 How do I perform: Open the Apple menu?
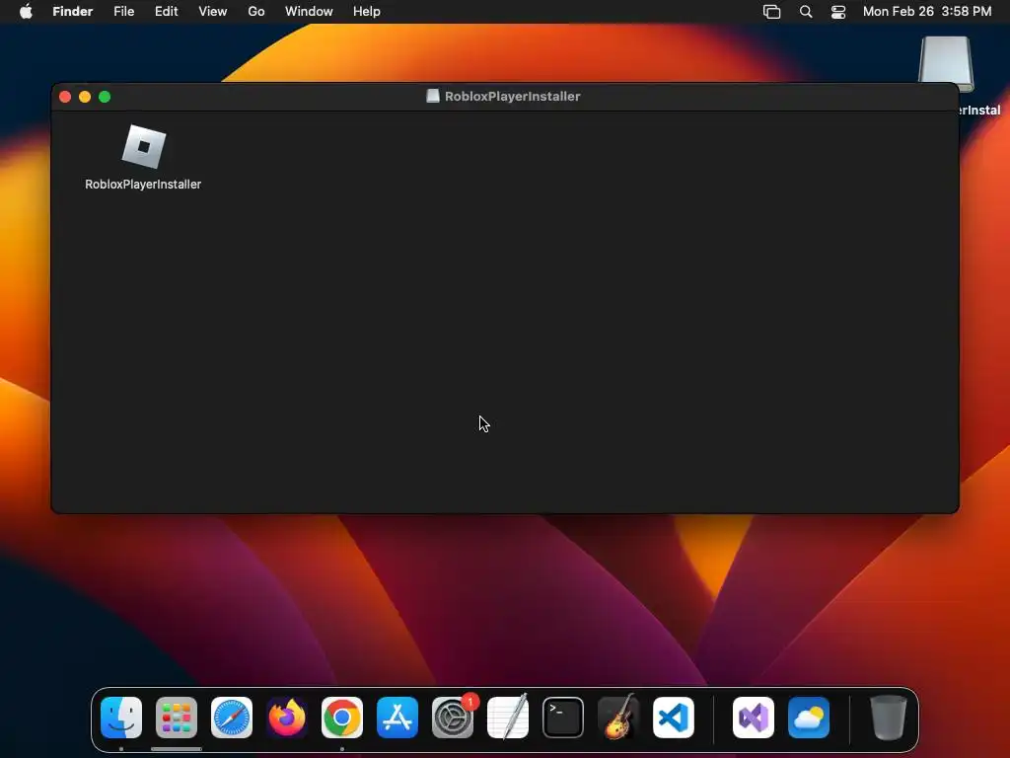pos(26,12)
